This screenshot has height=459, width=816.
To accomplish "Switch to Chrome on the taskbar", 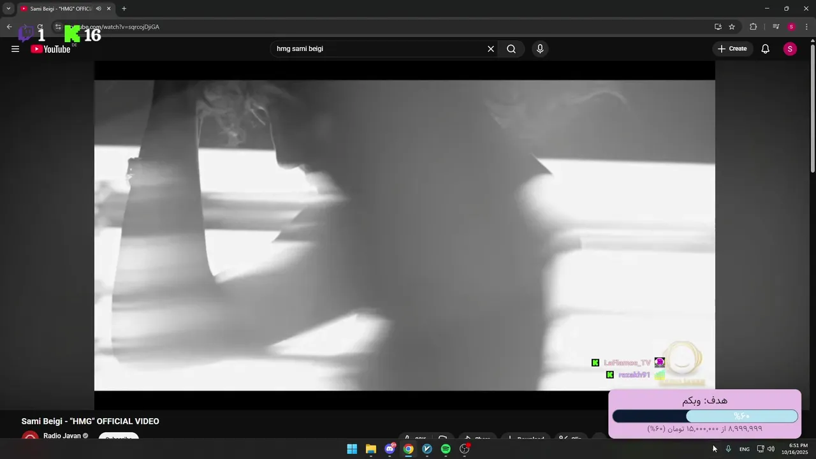I will pos(408,449).
